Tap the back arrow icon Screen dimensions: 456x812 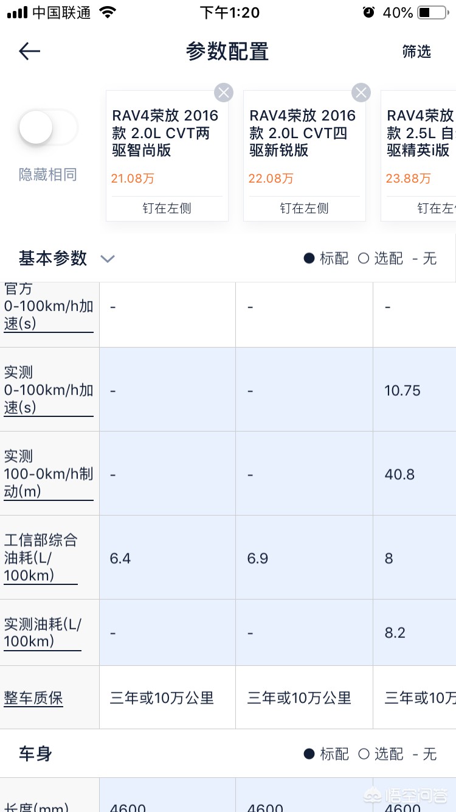(x=29, y=52)
